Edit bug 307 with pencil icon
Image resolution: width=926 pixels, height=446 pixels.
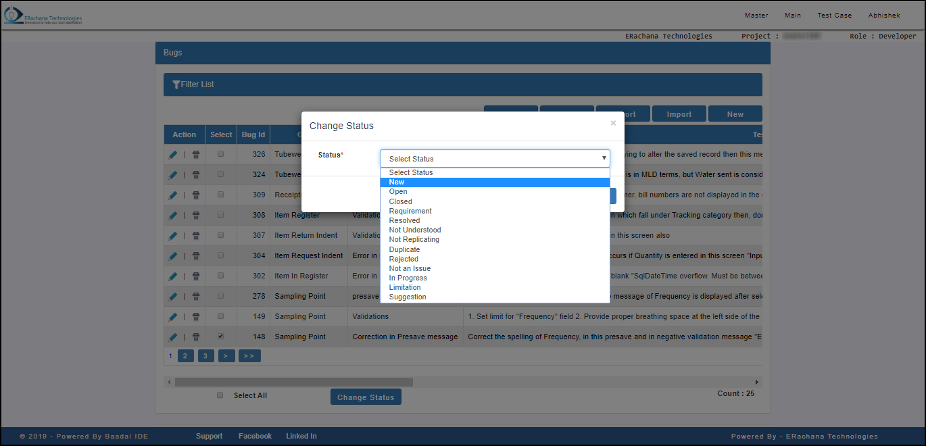173,236
